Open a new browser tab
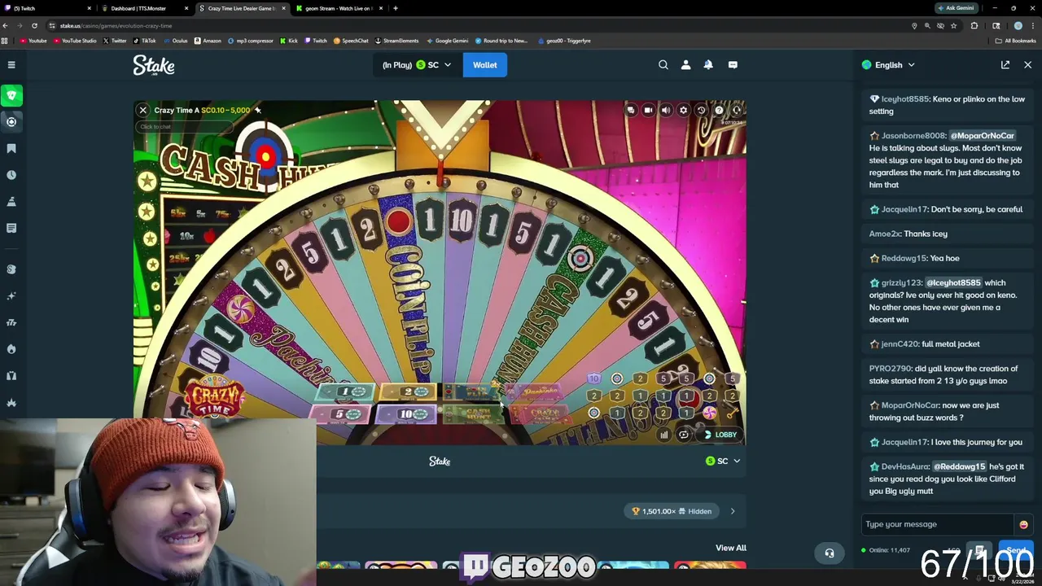1042x586 pixels. click(396, 8)
